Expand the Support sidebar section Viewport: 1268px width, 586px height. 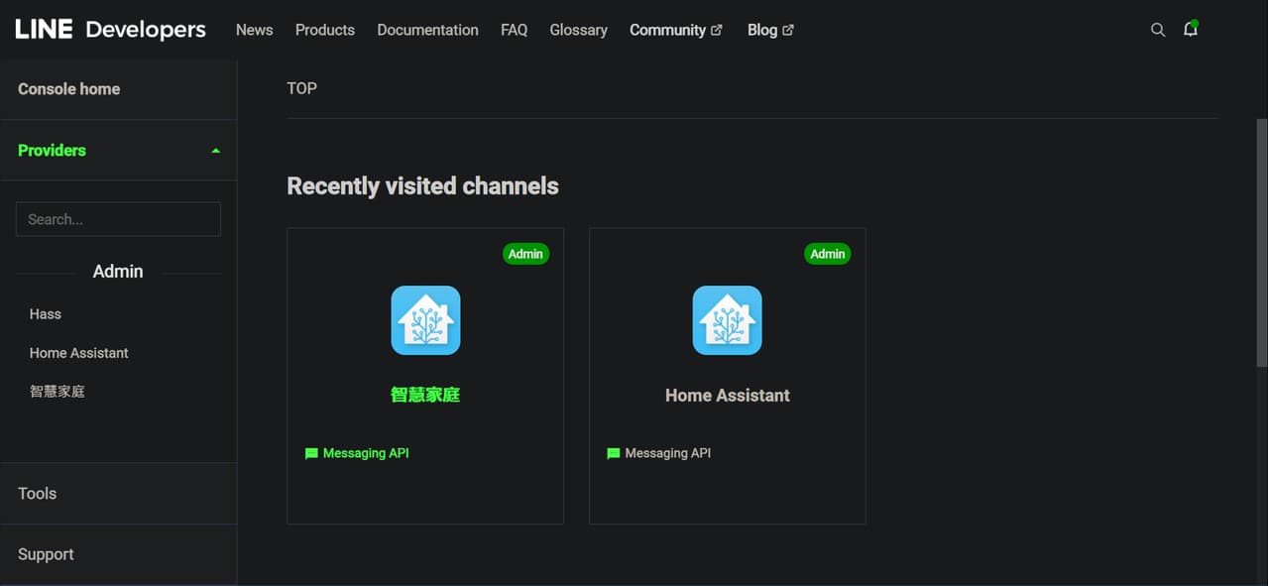(118, 554)
